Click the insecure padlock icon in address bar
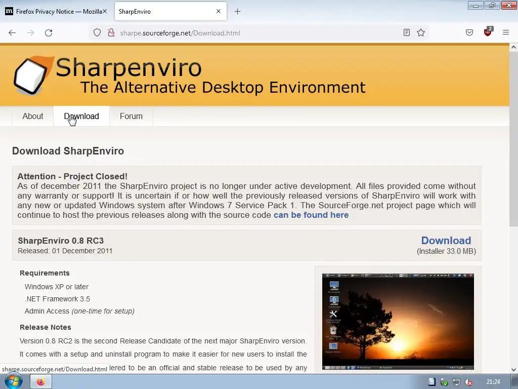518x389 pixels. 111,33
